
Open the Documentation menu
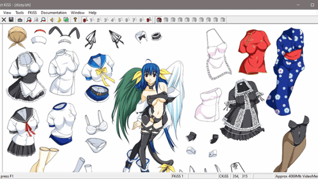point(54,12)
